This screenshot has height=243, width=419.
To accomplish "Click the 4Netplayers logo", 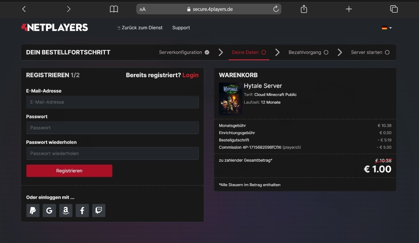I will 54,27.
